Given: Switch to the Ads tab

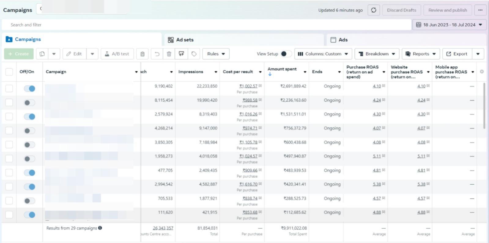Looking at the screenshot, I should tap(406, 40).
